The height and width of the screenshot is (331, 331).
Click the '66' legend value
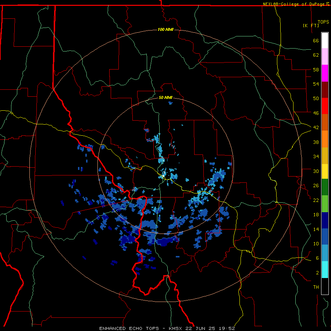[x=316, y=41]
